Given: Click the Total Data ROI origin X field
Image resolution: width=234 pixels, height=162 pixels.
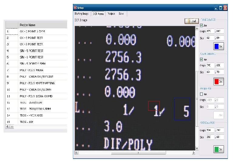Looking at the screenshot, I should point(210,31).
